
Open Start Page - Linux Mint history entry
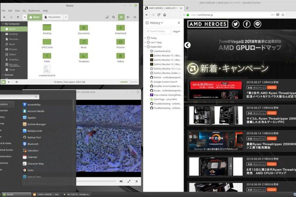[165, 99]
